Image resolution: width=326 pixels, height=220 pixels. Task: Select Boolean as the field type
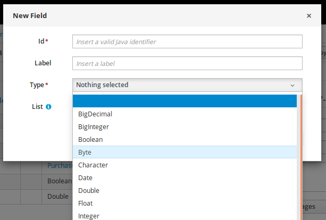(x=90, y=140)
